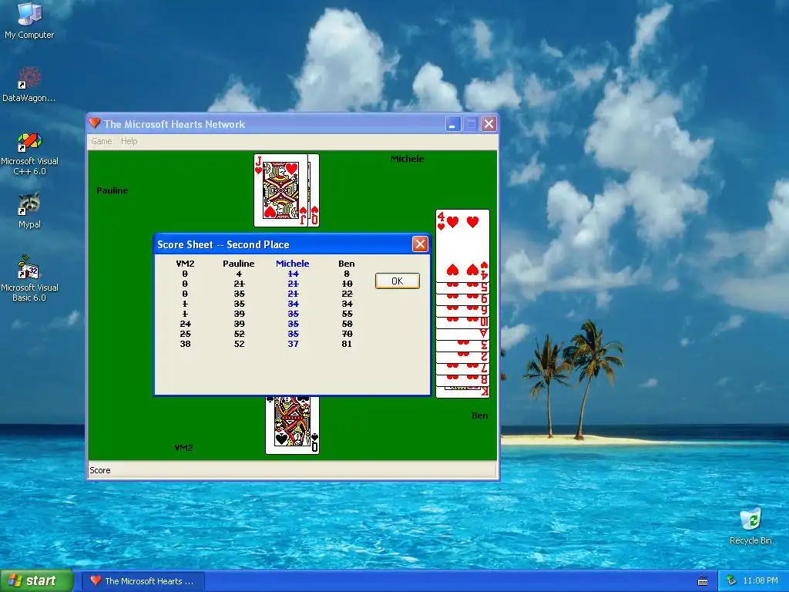Click Michele's first score 14
The width and height of the screenshot is (789, 592).
[x=293, y=274]
